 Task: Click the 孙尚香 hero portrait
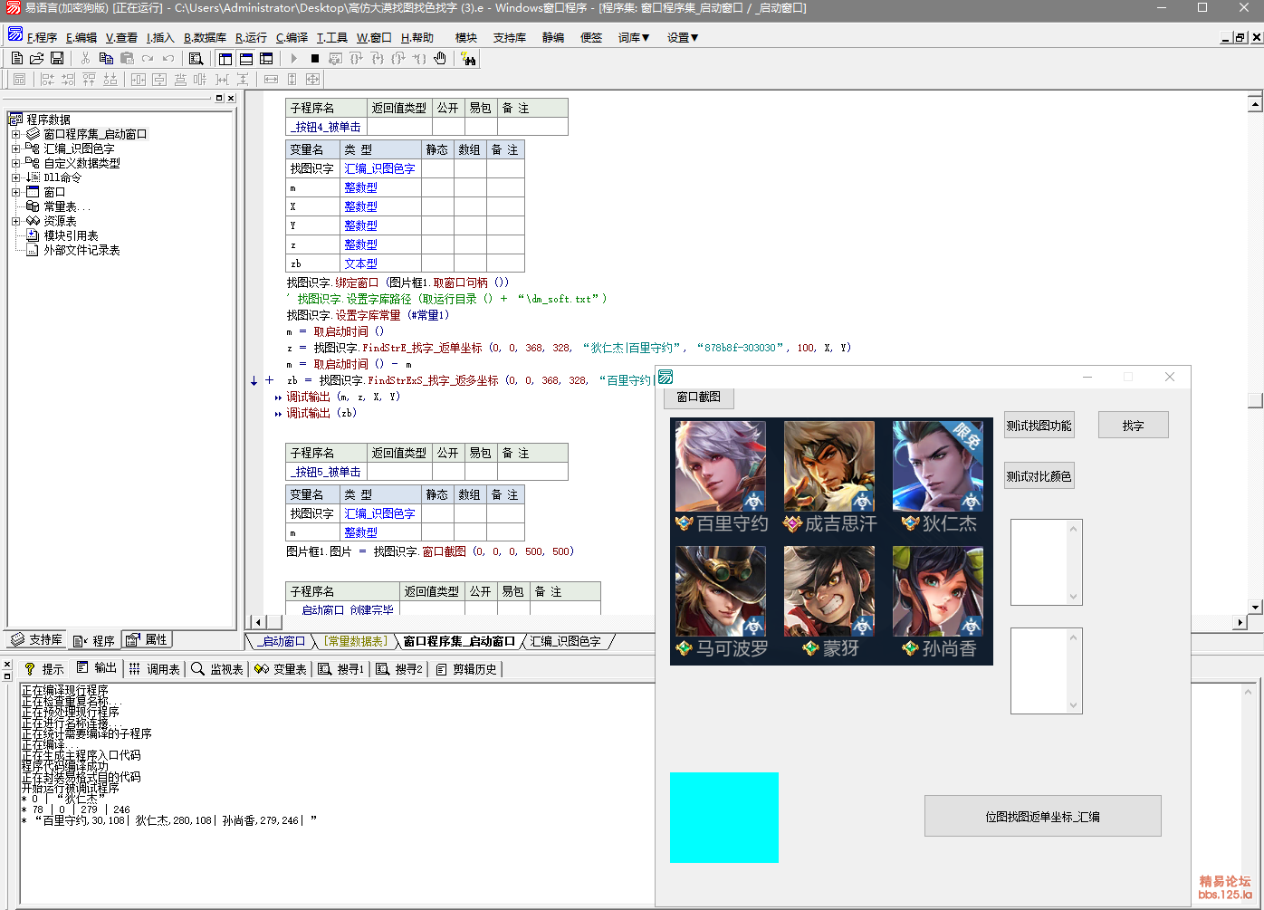[938, 591]
